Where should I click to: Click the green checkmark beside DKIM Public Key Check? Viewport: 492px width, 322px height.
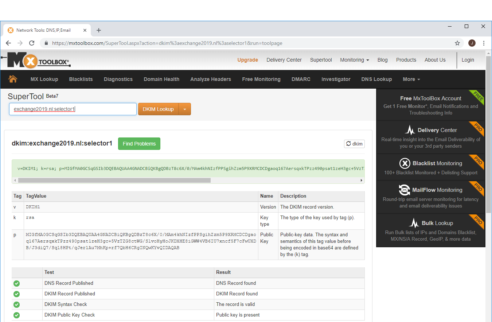pos(16,315)
